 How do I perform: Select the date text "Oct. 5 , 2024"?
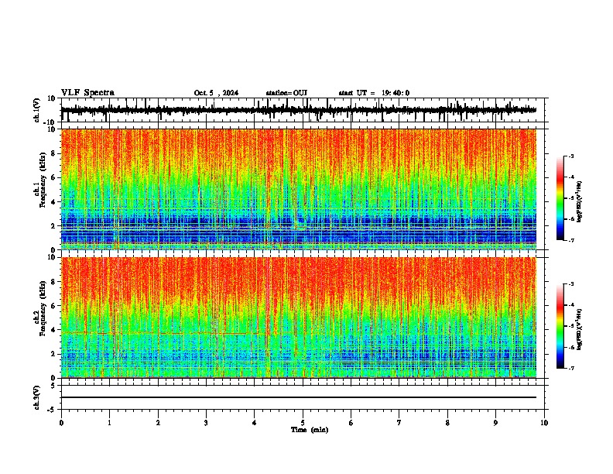click(216, 93)
